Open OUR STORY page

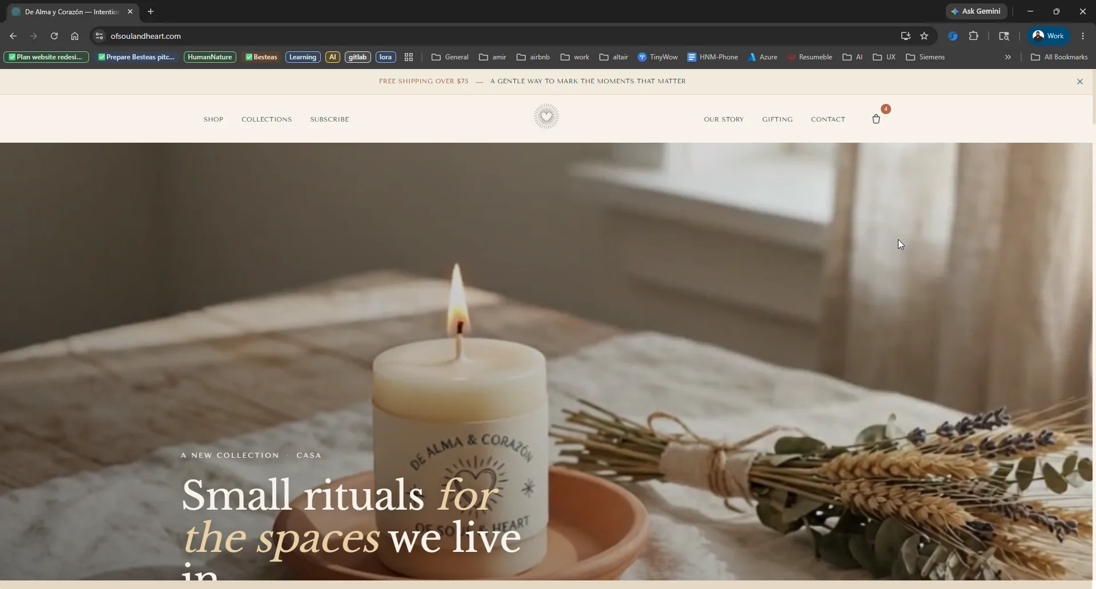coord(724,119)
